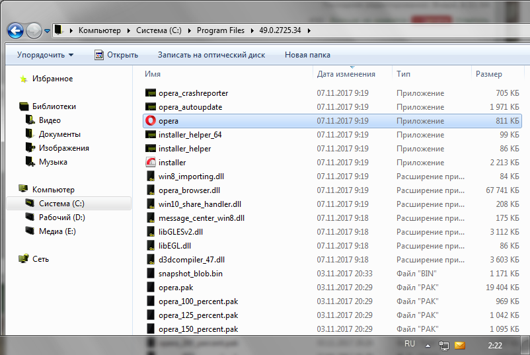
Task: Click the Записать на оптический диск button
Action: click(x=211, y=55)
